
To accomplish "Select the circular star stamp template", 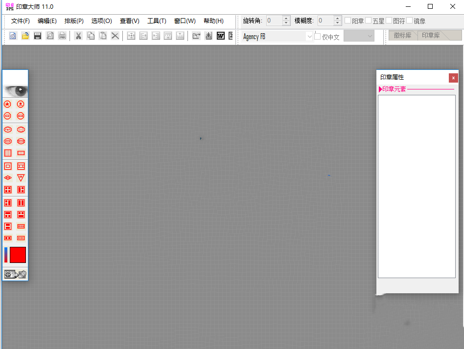I will point(8,104).
